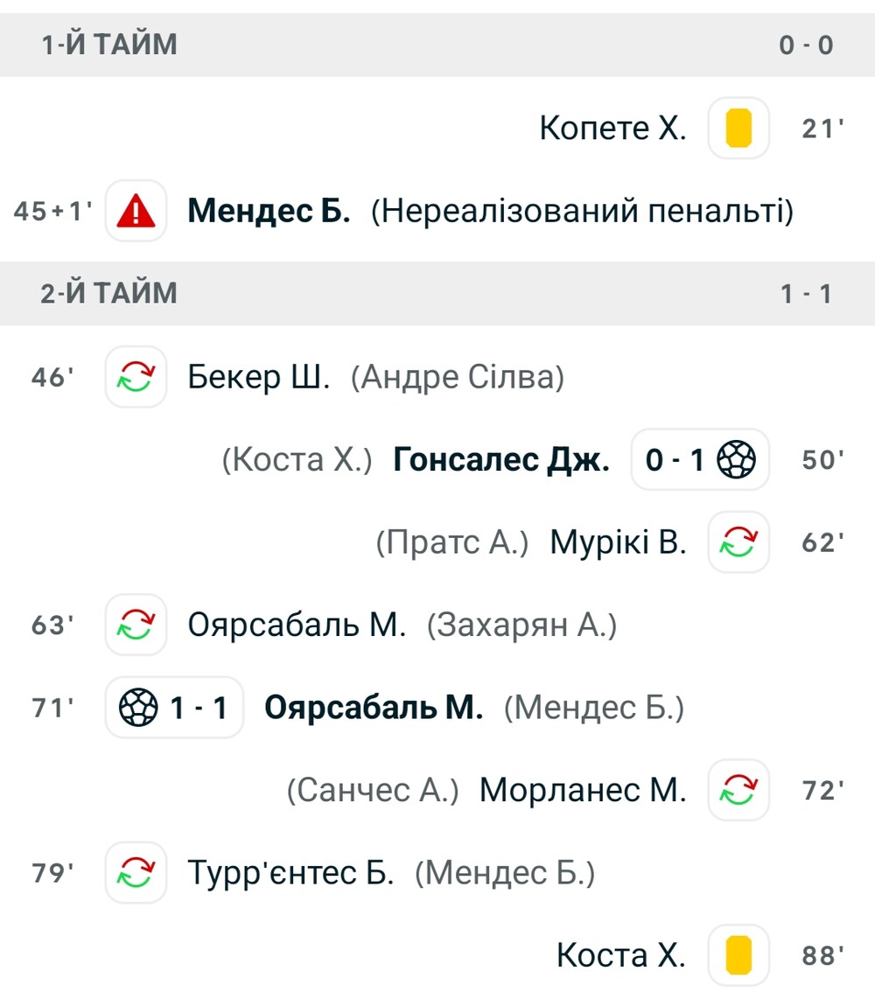Open player Морланес М. substitution entry
Image resolution: width=875 pixels, height=999 pixels.
pyautogui.click(x=583, y=790)
